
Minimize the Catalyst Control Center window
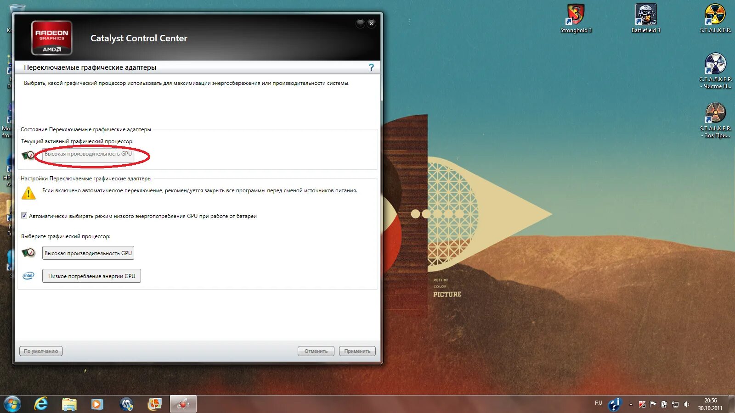pyautogui.click(x=360, y=23)
